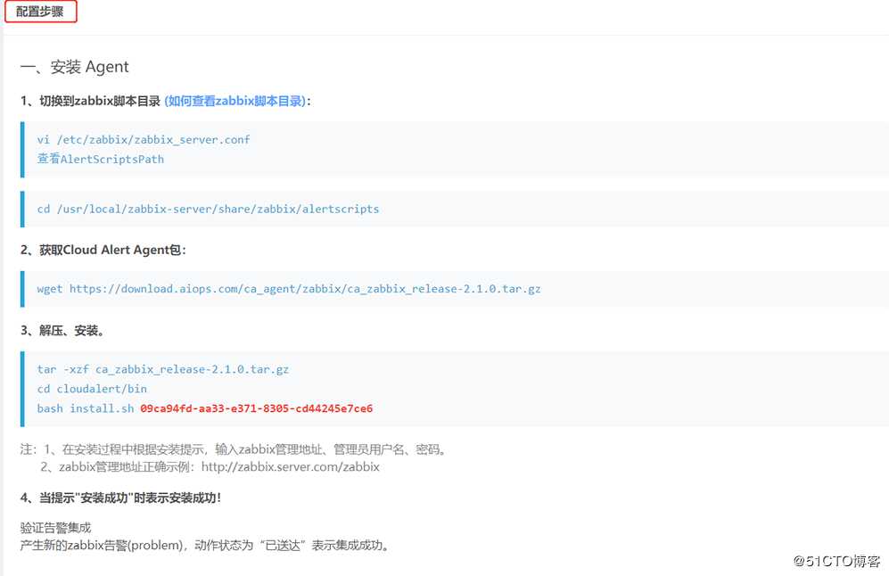Image resolution: width=889 pixels, height=576 pixels.
Task: Click step 4 安装成功 confirmation text
Action: pyautogui.click(x=120, y=498)
